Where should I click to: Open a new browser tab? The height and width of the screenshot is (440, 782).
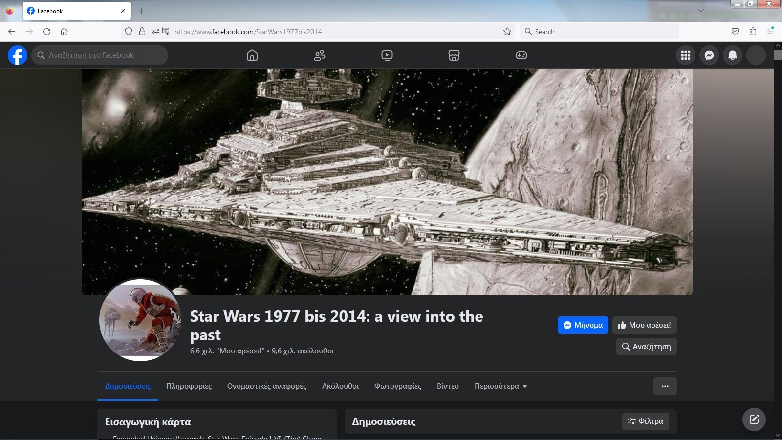point(142,11)
